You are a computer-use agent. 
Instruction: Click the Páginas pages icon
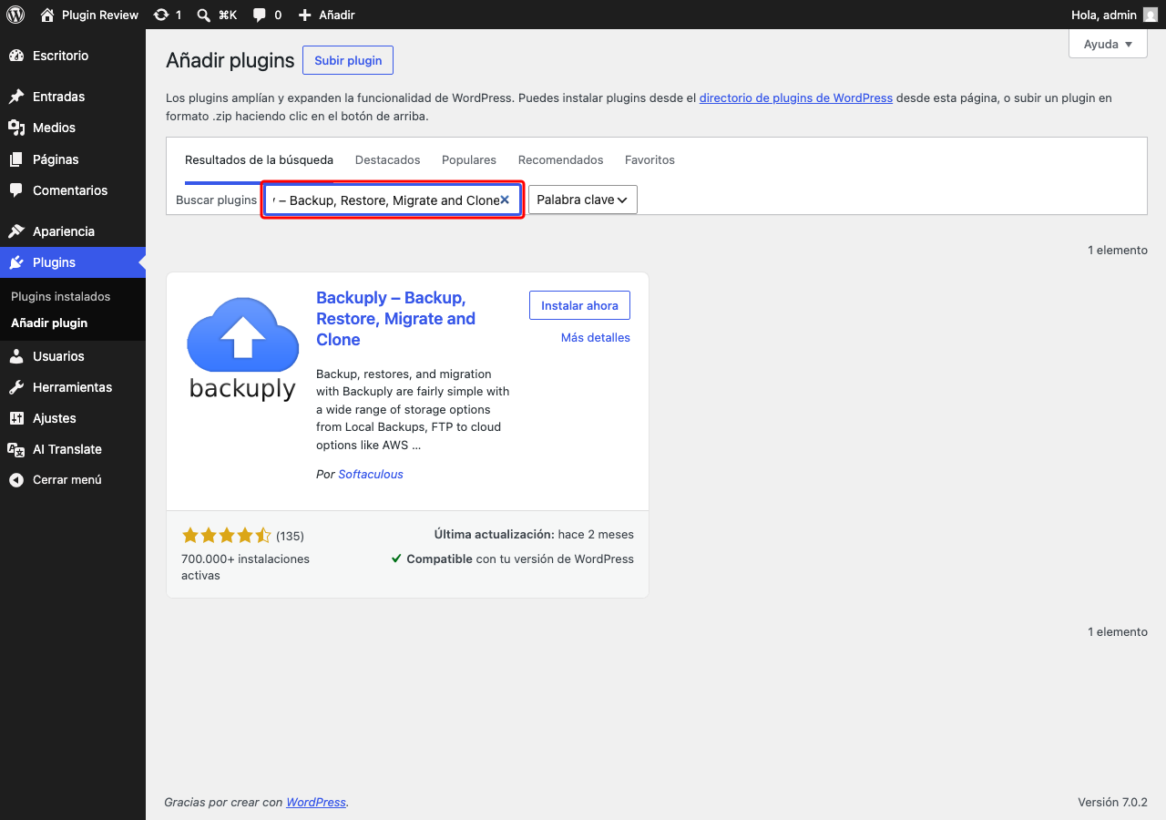16,159
